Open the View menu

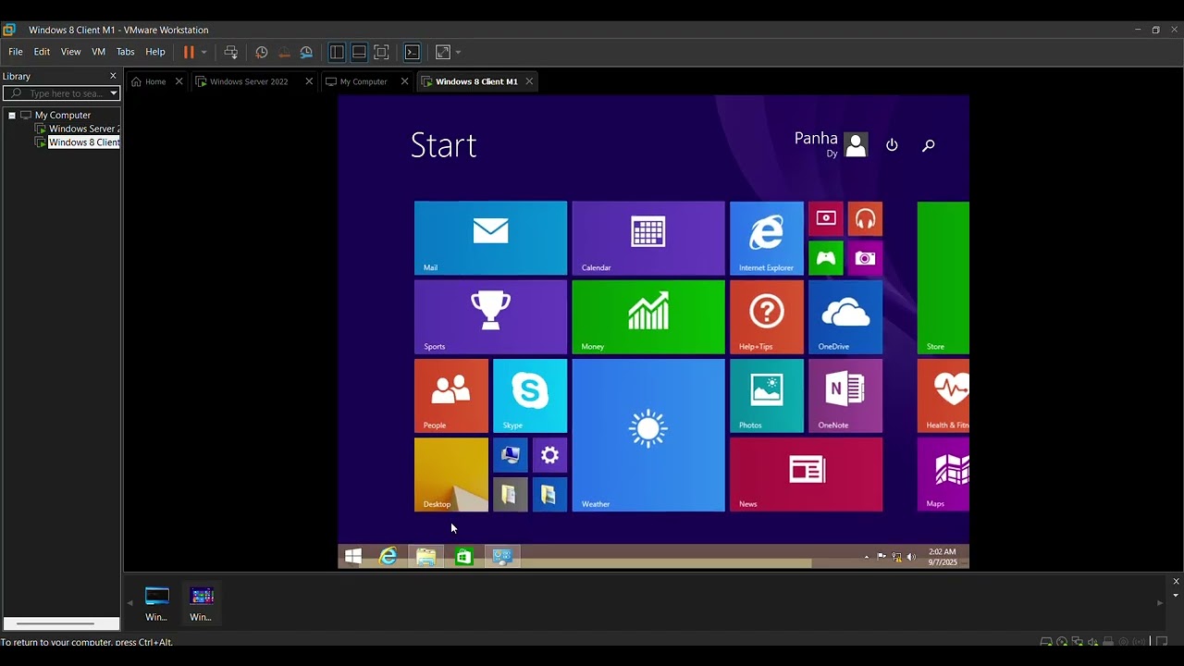point(70,52)
